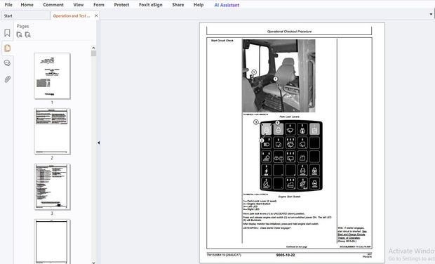Click the Pages panel scrollbar thumb
This screenshot has width=435, height=264.
(x=93, y=53)
